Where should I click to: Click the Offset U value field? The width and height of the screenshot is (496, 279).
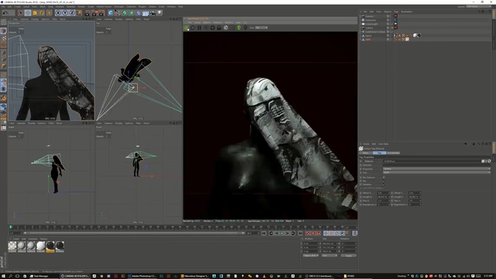point(383,193)
